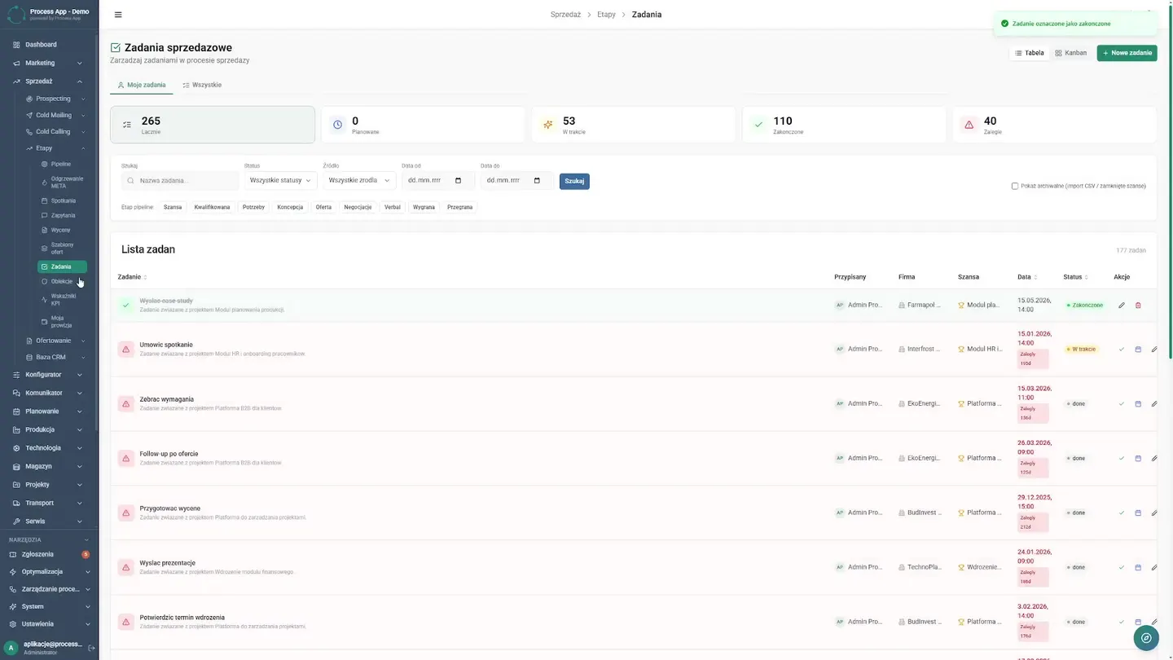
Task: Reschedule 'Umowic spotkanie' via calendar icon
Action: point(1138,350)
